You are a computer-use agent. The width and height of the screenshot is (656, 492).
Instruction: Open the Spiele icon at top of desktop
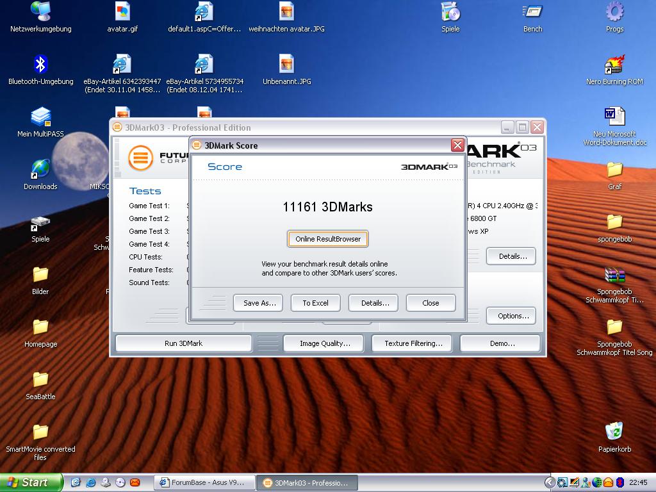[450, 12]
